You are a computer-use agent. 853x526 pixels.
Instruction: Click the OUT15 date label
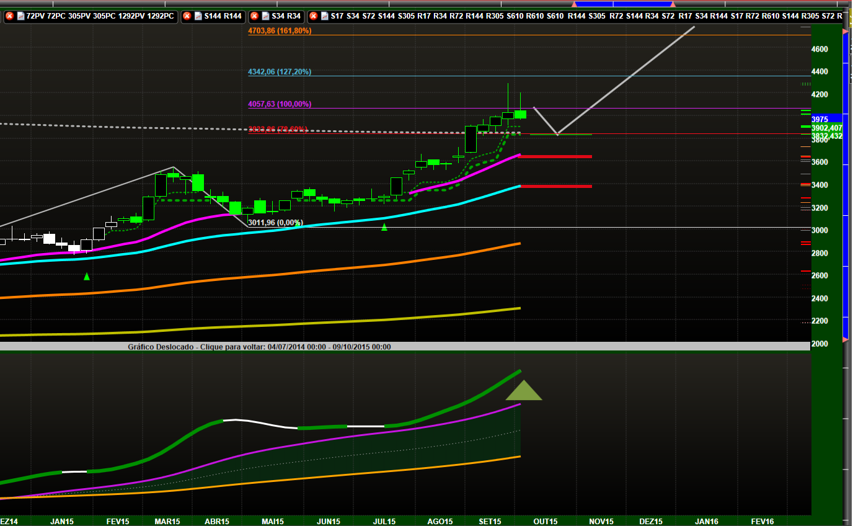[546, 522]
